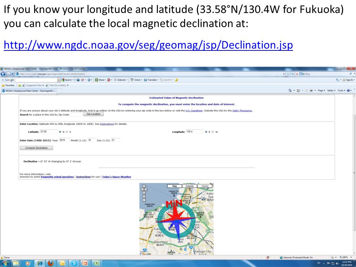This screenshot has width=356, height=267.
Task: Toggle Compatibility View icon in address bar
Action: pyautogui.click(x=288, y=74)
